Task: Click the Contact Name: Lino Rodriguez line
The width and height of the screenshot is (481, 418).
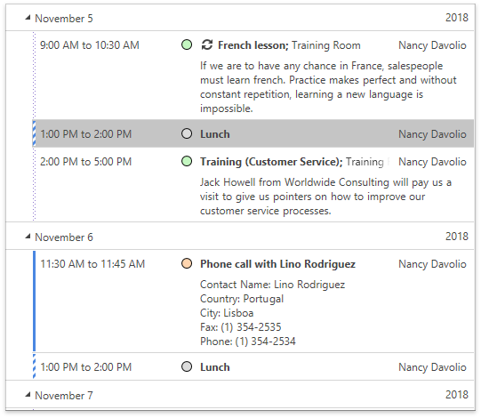Action: pyautogui.click(x=272, y=285)
